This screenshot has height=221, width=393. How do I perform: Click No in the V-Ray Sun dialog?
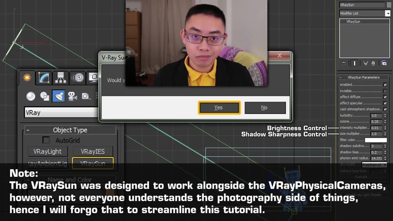(x=265, y=108)
